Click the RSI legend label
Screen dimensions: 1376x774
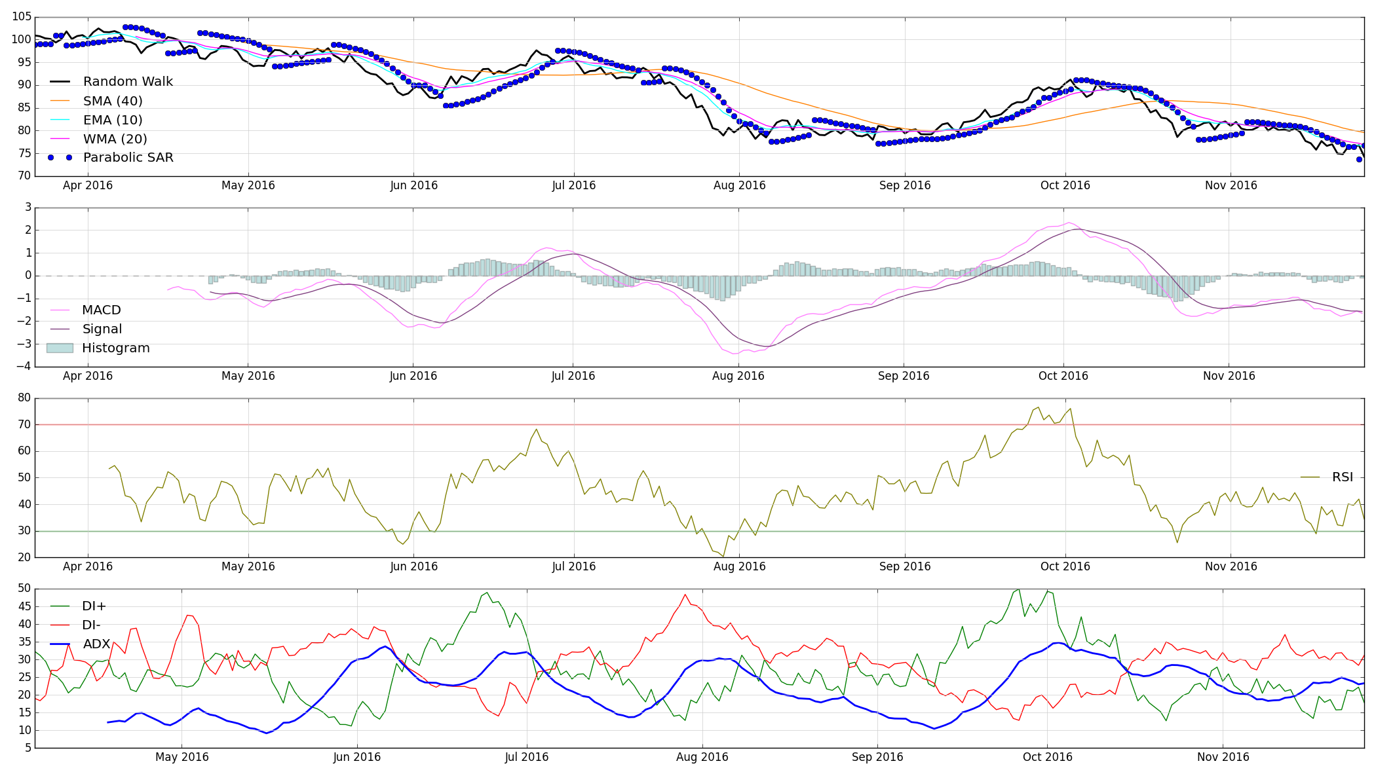tap(1343, 477)
